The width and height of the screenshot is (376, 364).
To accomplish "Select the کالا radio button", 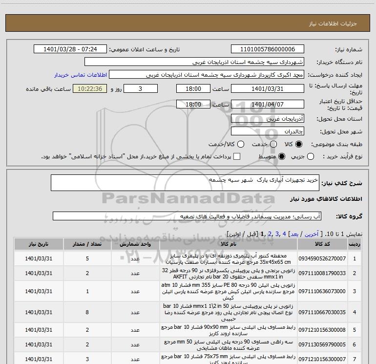I will (x=299, y=144).
